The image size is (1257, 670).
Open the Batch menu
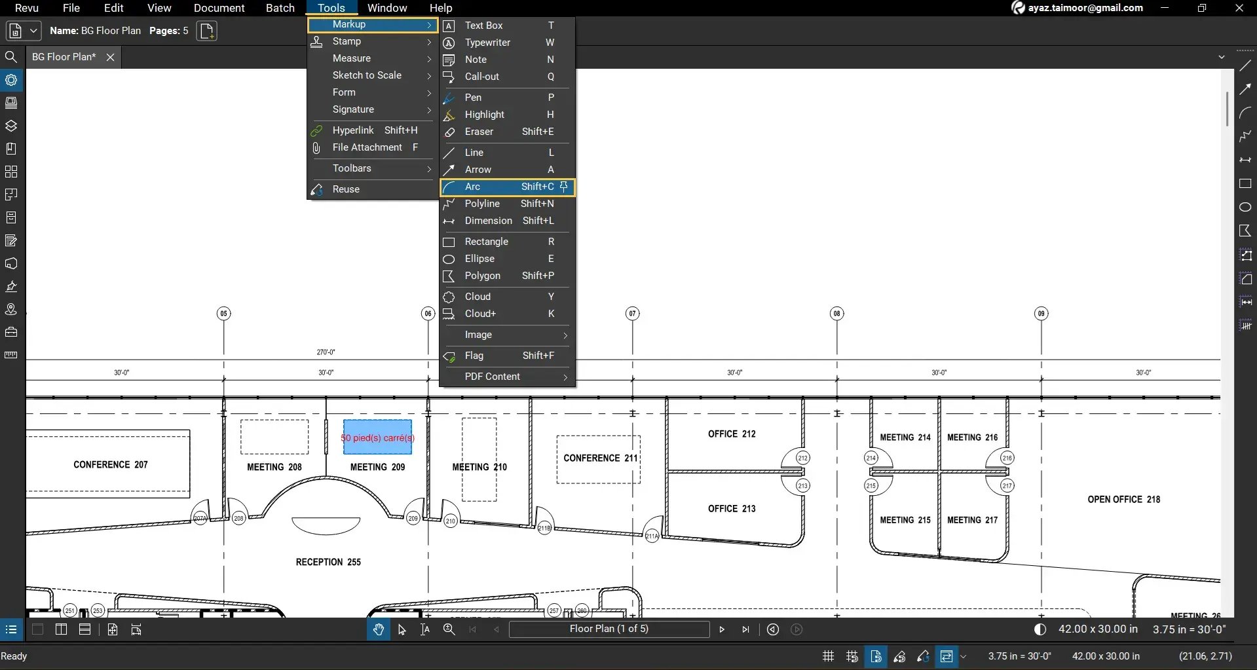point(280,8)
